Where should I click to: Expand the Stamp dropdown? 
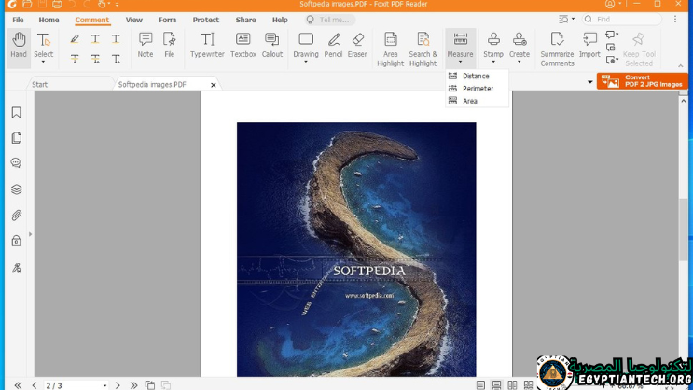point(493,63)
